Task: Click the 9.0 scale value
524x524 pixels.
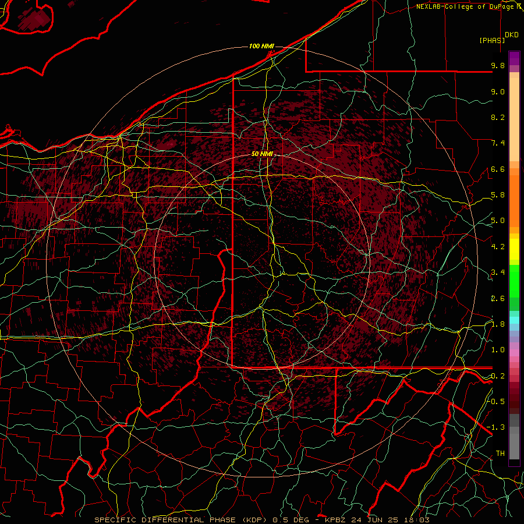Action: point(498,91)
